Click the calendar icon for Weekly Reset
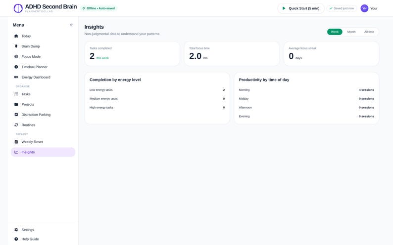The image size is (393, 245). [16, 142]
